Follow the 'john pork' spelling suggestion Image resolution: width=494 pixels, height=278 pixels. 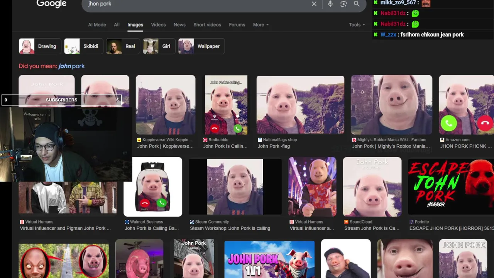pyautogui.click(x=71, y=66)
